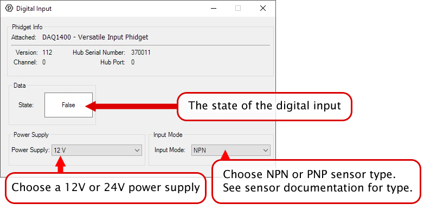Click the 'Phidget Info' group heading

[27, 27]
